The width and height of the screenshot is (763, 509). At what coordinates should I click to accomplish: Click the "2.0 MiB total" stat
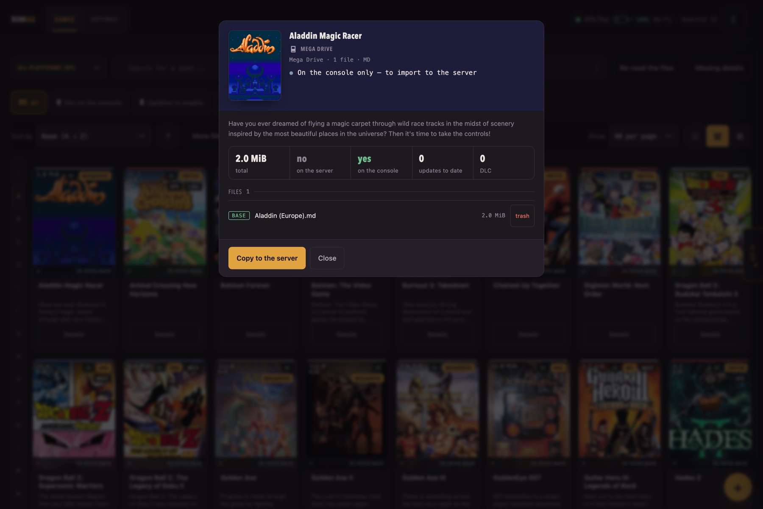click(x=259, y=163)
